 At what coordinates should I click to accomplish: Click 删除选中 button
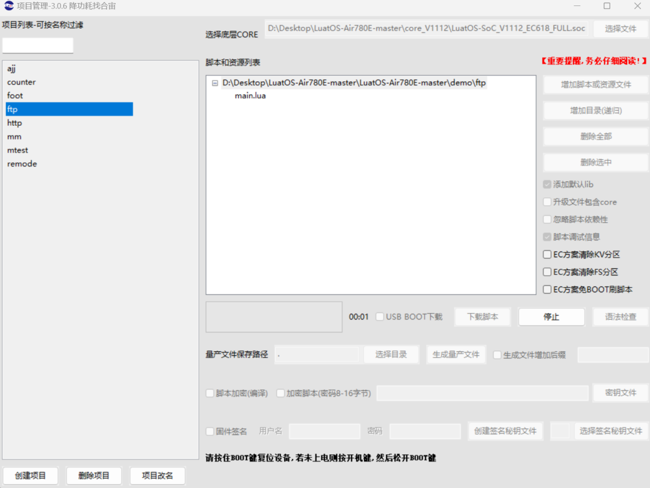pos(596,162)
